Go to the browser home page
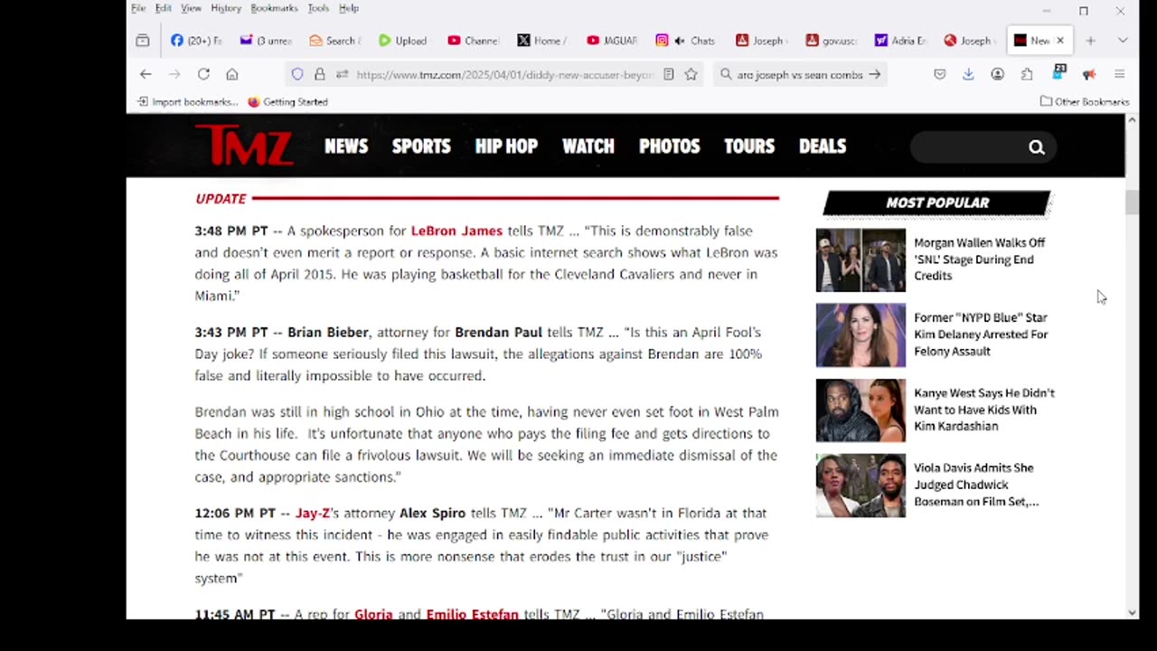 [232, 74]
